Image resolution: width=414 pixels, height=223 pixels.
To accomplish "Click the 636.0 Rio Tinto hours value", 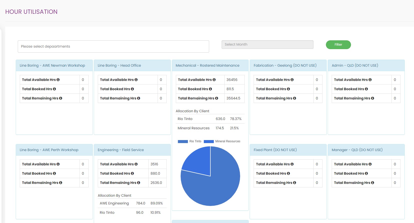I will [x=220, y=119].
